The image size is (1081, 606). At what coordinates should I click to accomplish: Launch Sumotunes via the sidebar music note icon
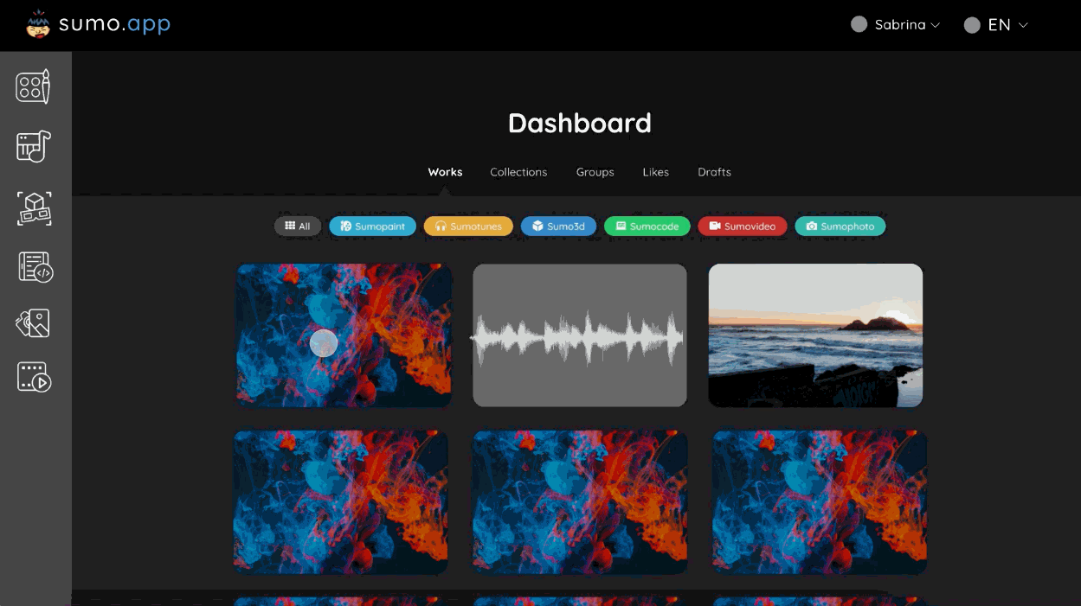point(34,147)
